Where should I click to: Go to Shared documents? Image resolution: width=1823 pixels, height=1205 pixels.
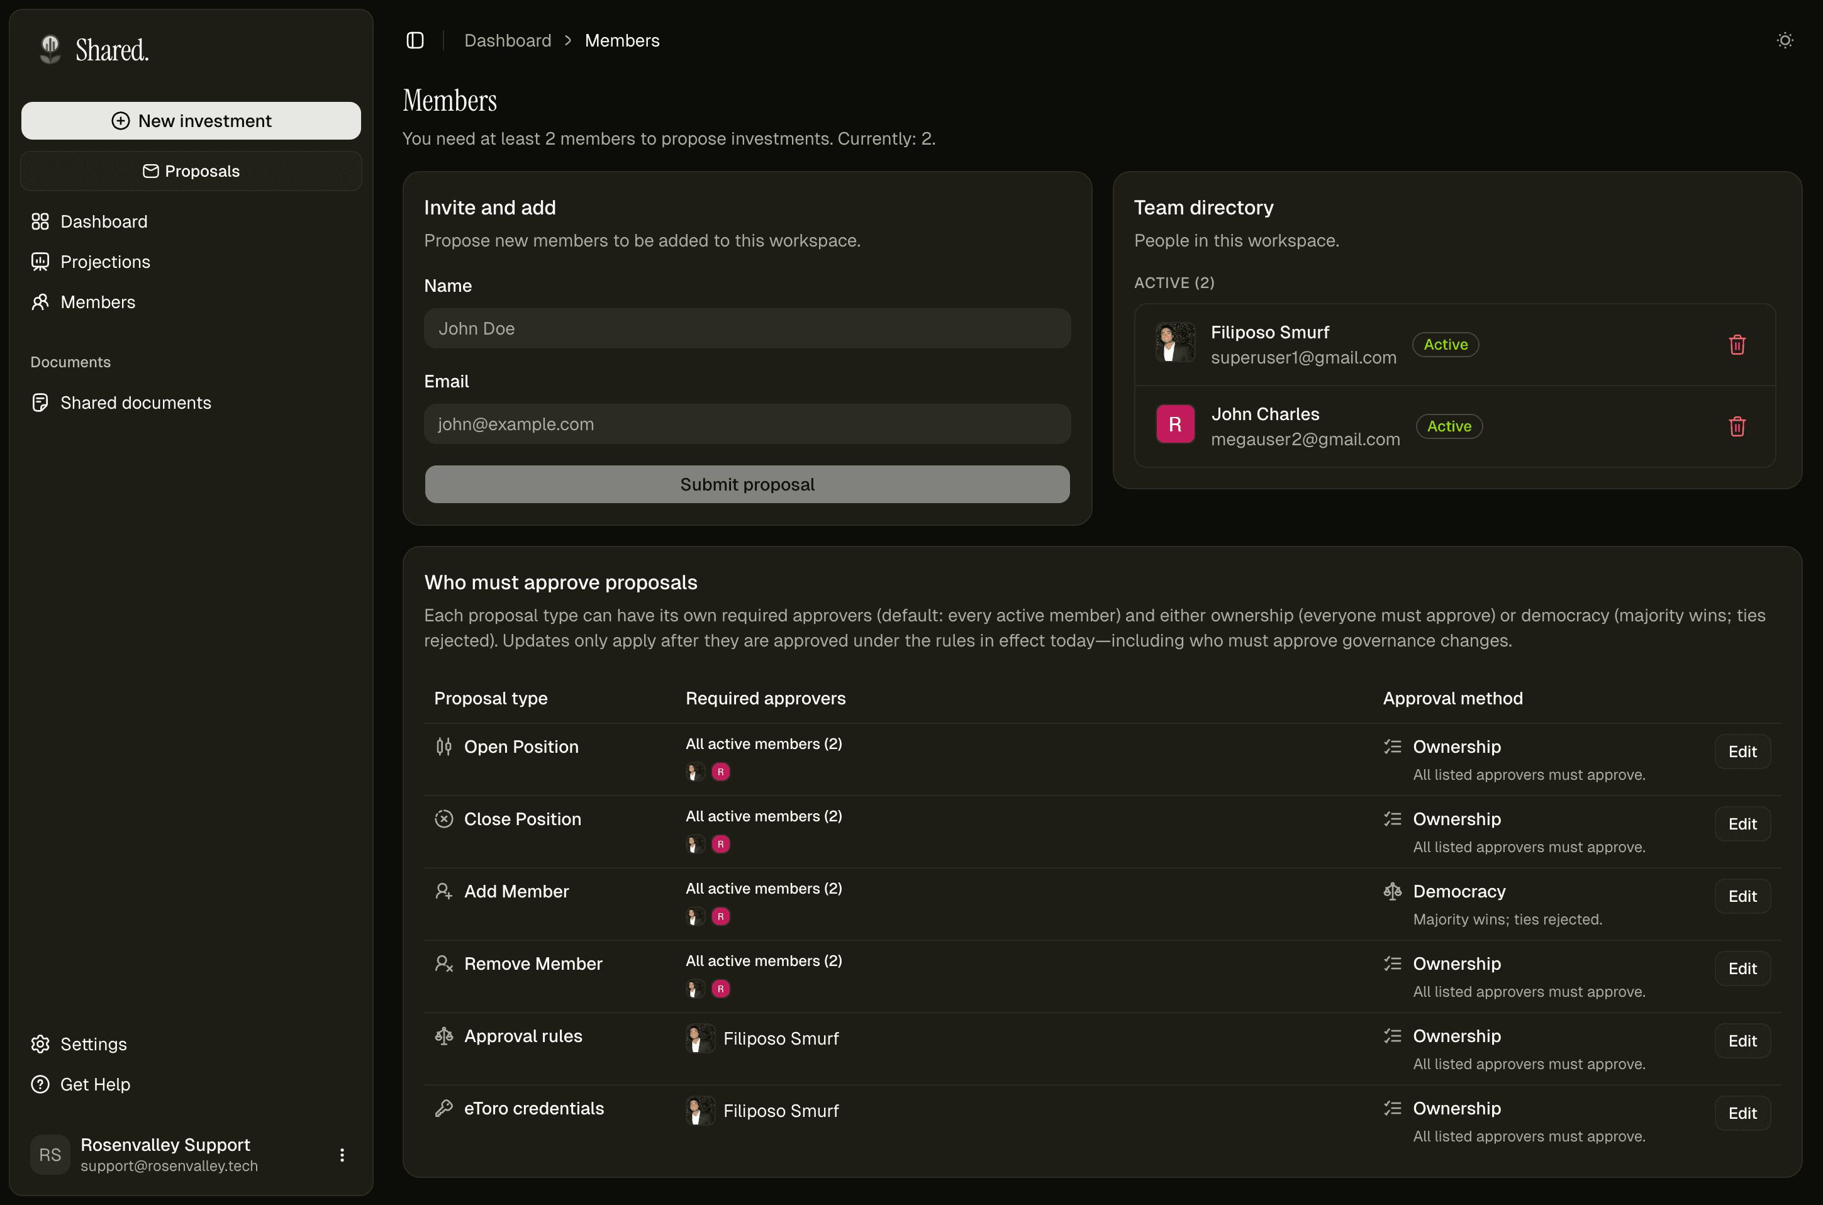point(135,403)
